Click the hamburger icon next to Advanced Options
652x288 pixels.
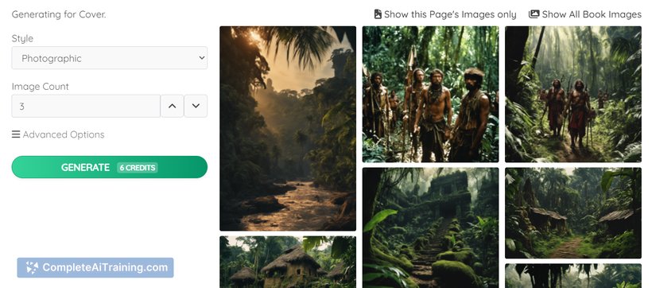pos(16,134)
